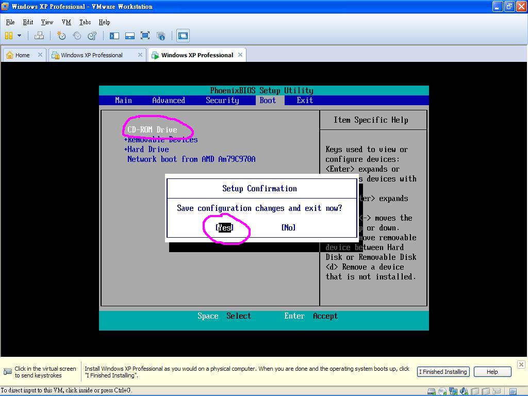Click the Enter Accept key hint
The height and width of the screenshot is (396, 528).
(x=311, y=316)
